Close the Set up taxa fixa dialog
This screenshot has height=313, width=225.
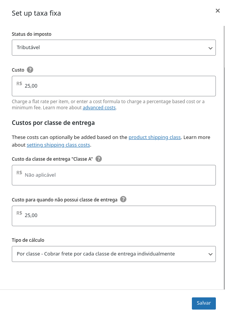(218, 11)
